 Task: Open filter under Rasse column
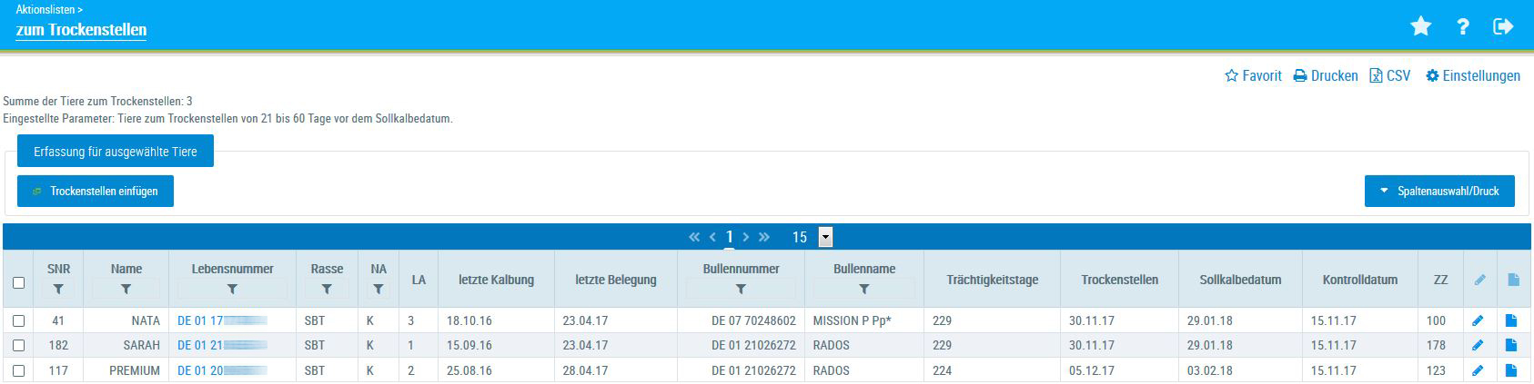tap(327, 290)
